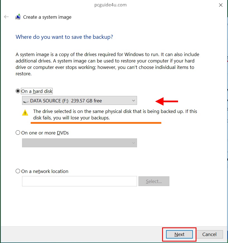Click the Create a system image wizard icon
The width and height of the screenshot is (228, 243).
[x=18, y=17]
